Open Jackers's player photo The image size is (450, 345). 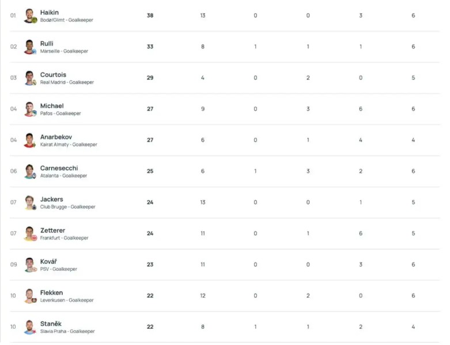30,202
